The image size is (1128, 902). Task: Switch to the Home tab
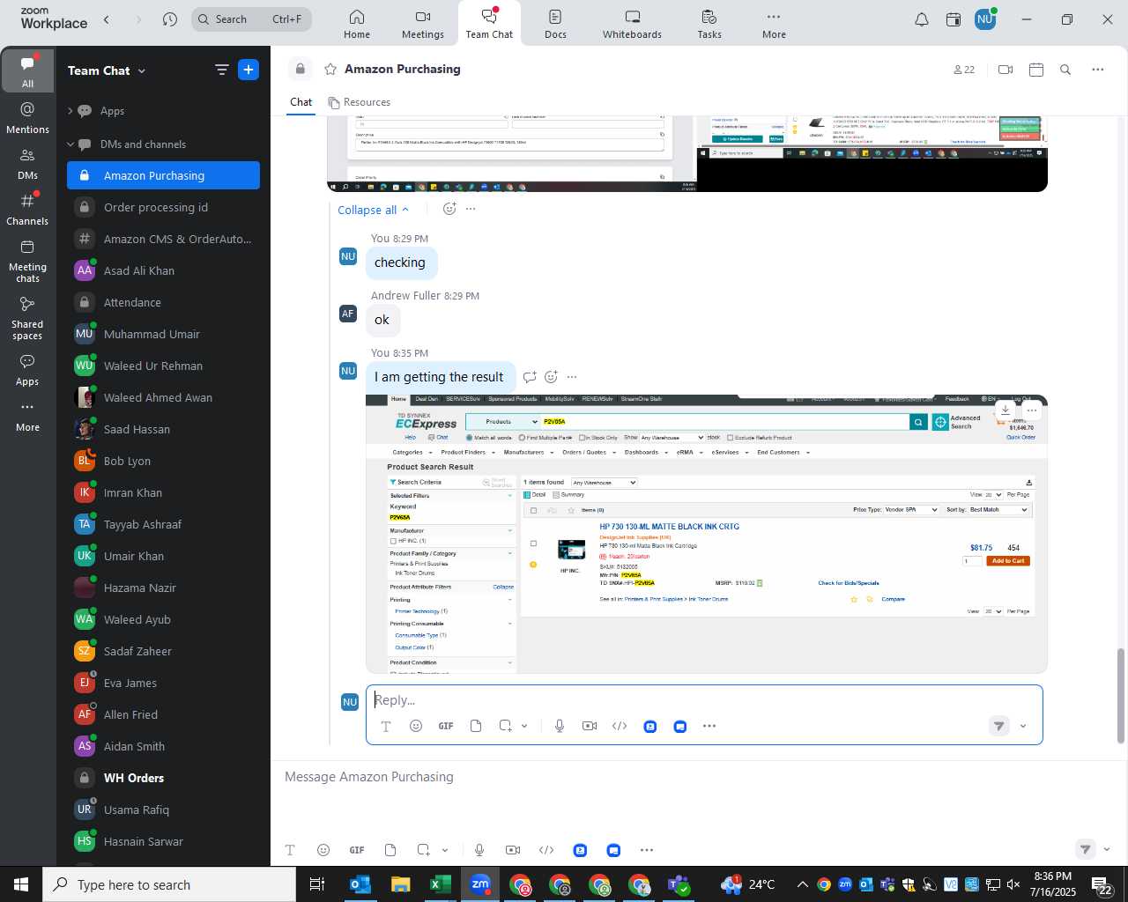click(x=357, y=24)
